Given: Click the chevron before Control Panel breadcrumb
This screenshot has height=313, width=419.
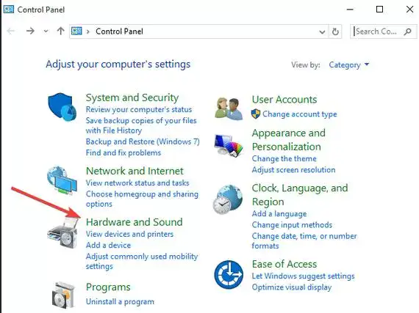Looking at the screenshot, I should coord(87,32).
